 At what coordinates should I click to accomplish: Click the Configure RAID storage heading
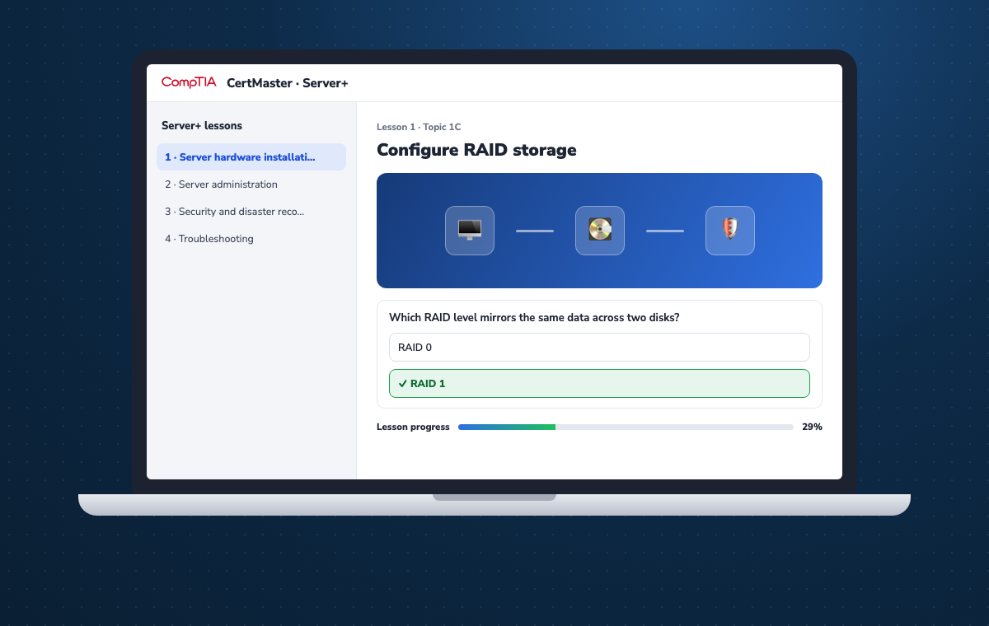click(x=476, y=150)
